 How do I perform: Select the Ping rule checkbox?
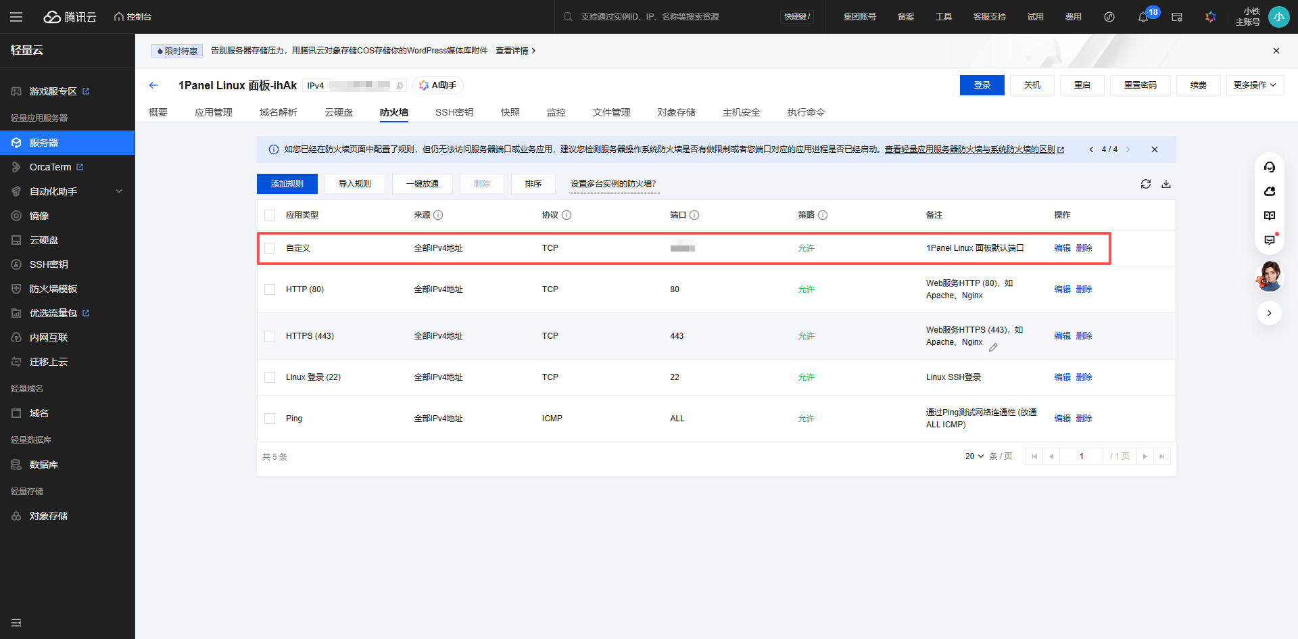(x=270, y=419)
